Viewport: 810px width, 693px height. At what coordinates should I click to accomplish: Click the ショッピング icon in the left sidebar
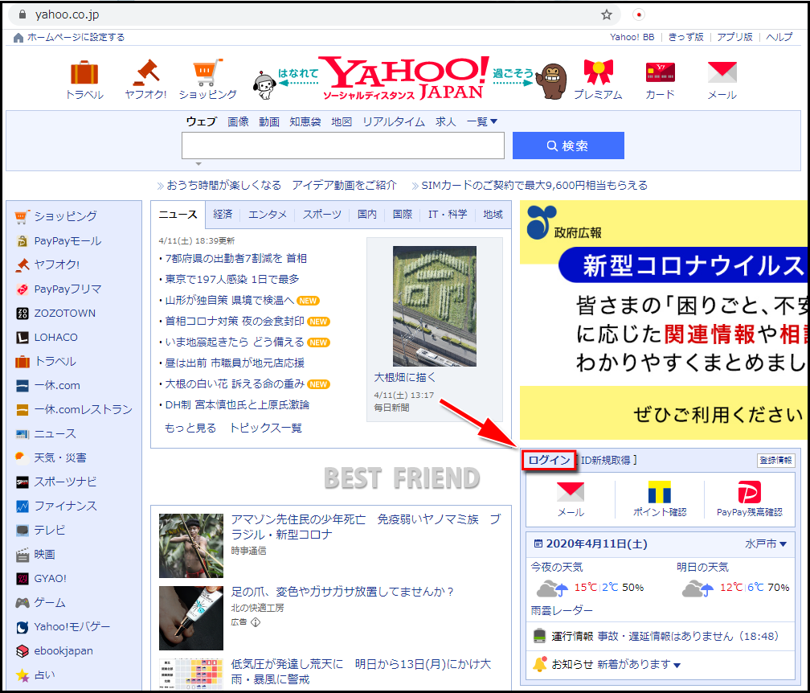click(x=22, y=216)
